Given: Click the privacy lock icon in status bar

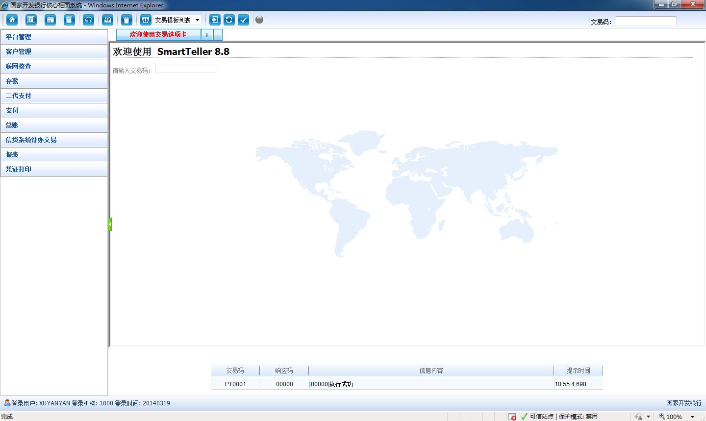Looking at the screenshot, I should tap(638, 417).
